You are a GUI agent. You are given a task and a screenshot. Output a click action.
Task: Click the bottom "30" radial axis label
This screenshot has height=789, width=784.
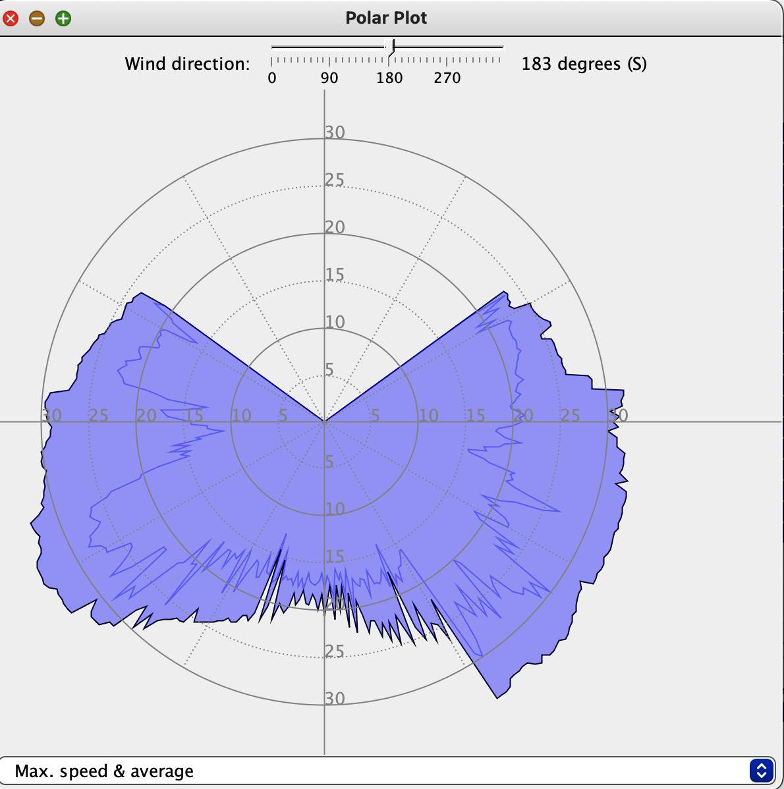pos(335,699)
